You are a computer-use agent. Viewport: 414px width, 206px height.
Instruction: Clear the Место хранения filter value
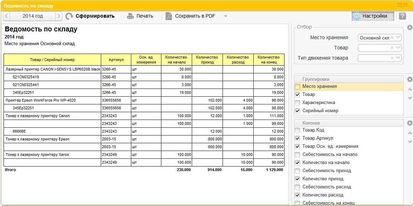[392, 38]
